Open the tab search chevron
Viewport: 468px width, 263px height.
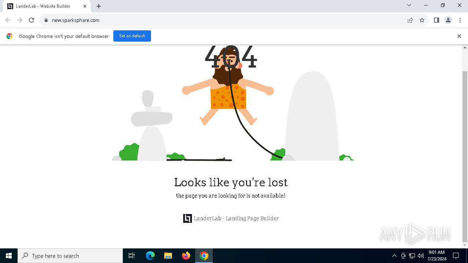pyautogui.click(x=409, y=5)
